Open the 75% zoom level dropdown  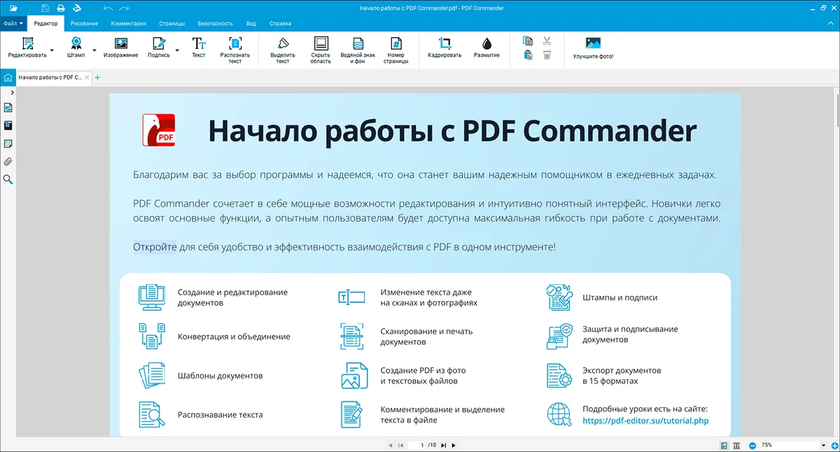(x=823, y=445)
